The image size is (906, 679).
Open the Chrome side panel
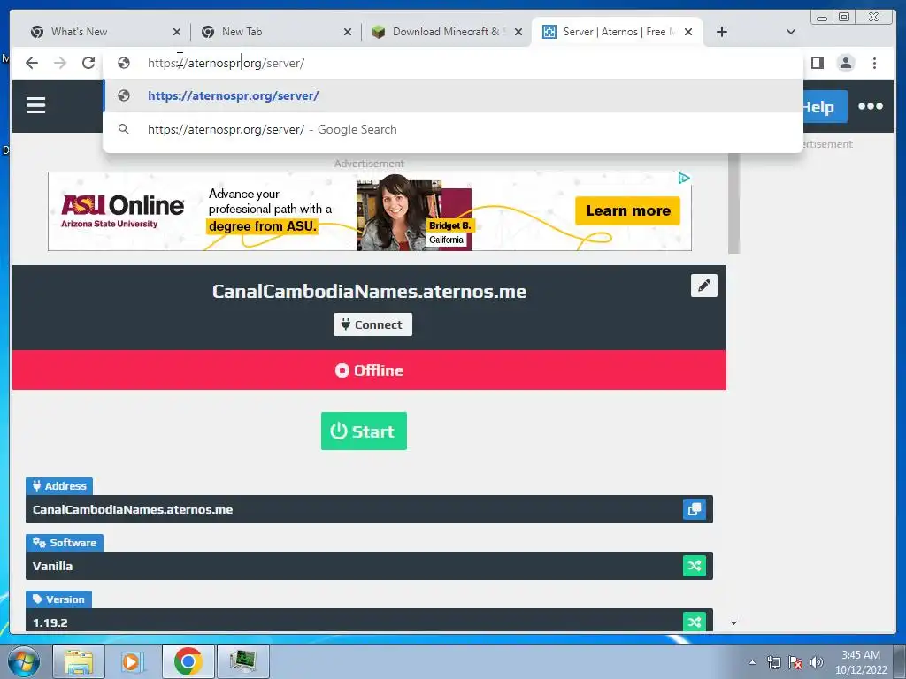coord(817,63)
